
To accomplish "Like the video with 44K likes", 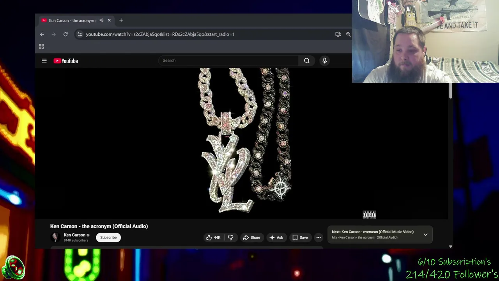I will click(213, 237).
